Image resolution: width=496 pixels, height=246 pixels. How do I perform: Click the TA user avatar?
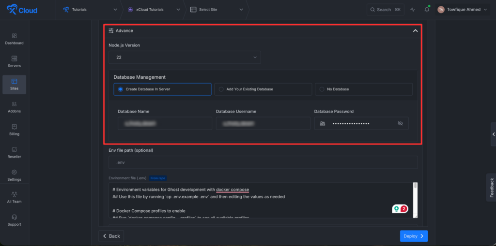click(x=441, y=10)
